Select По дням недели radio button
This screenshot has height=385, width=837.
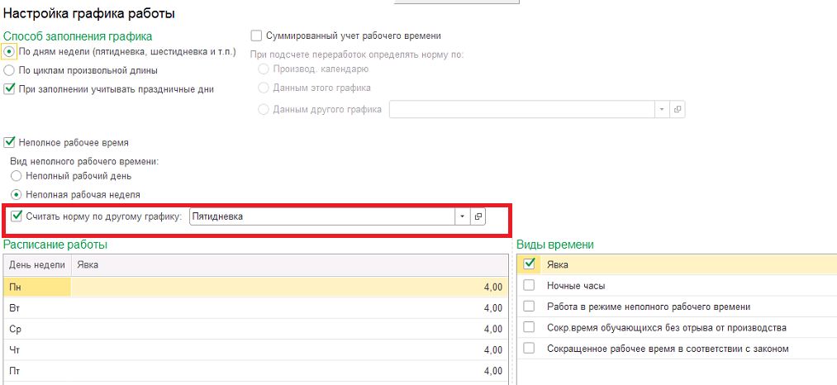(8, 52)
